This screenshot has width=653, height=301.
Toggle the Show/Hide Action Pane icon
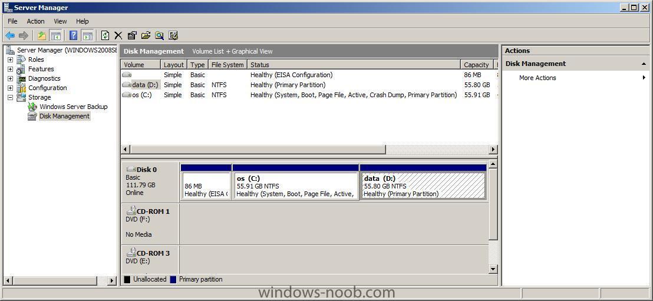(x=87, y=36)
